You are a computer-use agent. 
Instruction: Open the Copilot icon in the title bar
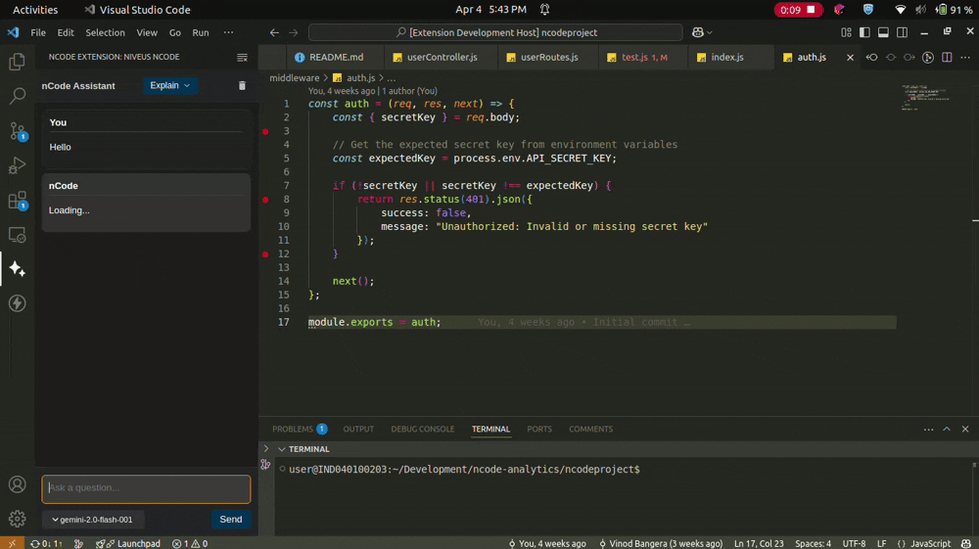[697, 32]
